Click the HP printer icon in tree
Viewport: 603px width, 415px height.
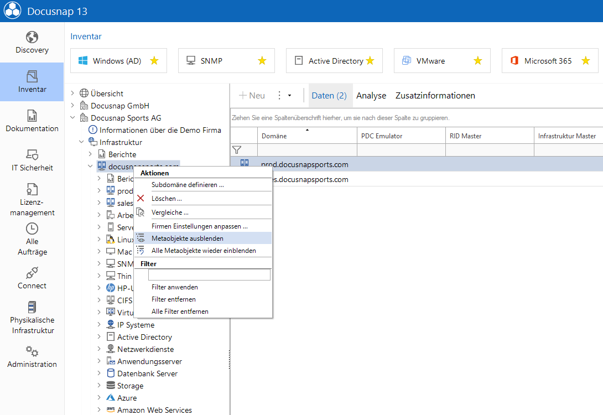(x=111, y=288)
